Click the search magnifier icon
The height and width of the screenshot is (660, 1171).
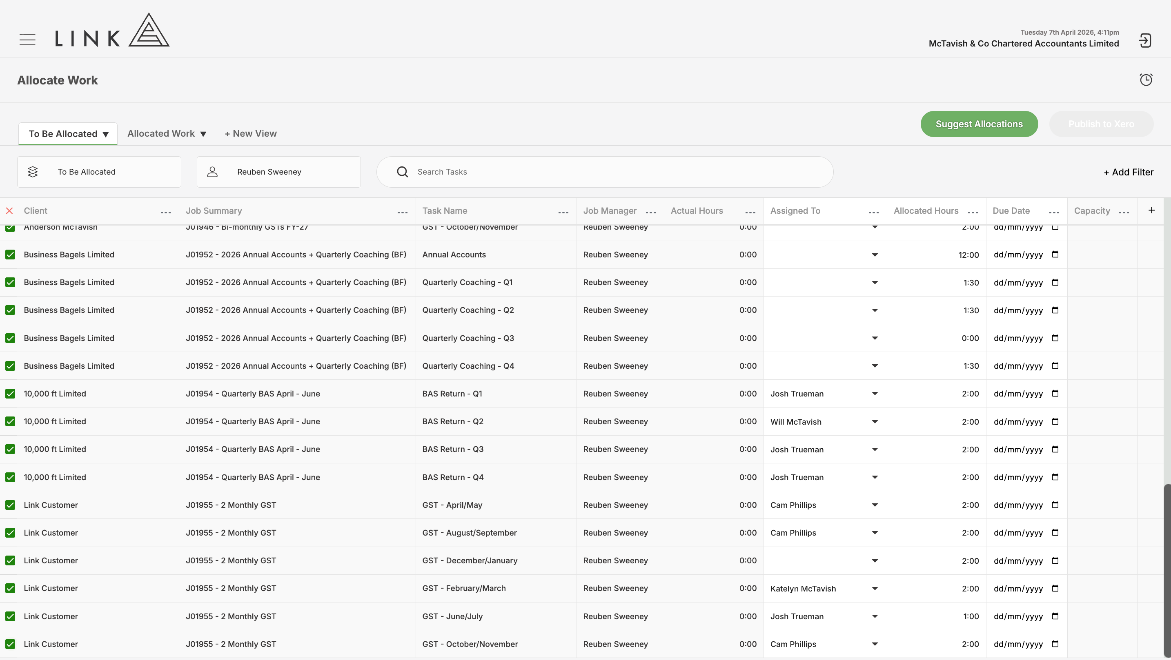[402, 172]
